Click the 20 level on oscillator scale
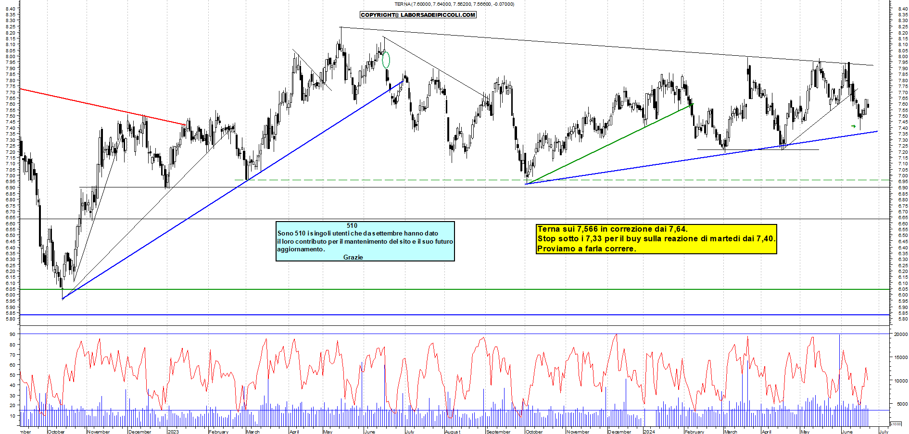Viewport: 909px width, 434px height. pos(12,405)
